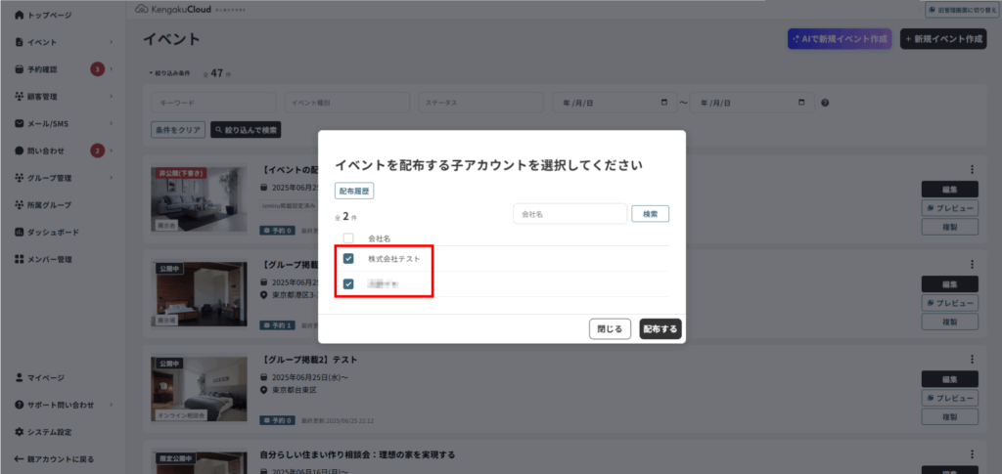
Task: Click the help icon beside date range
Action: point(825,103)
